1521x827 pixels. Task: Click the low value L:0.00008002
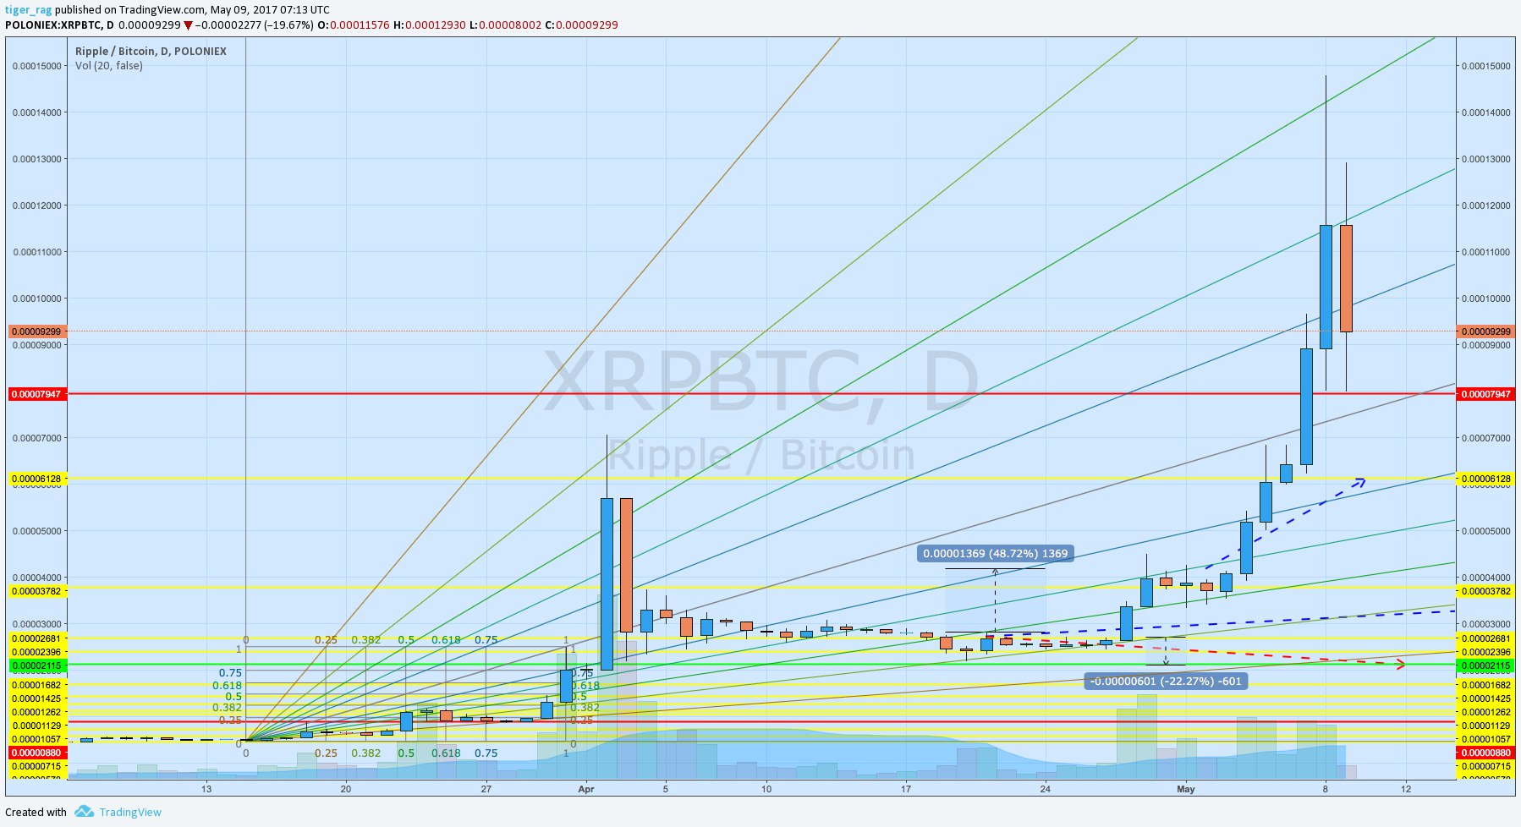(x=504, y=25)
